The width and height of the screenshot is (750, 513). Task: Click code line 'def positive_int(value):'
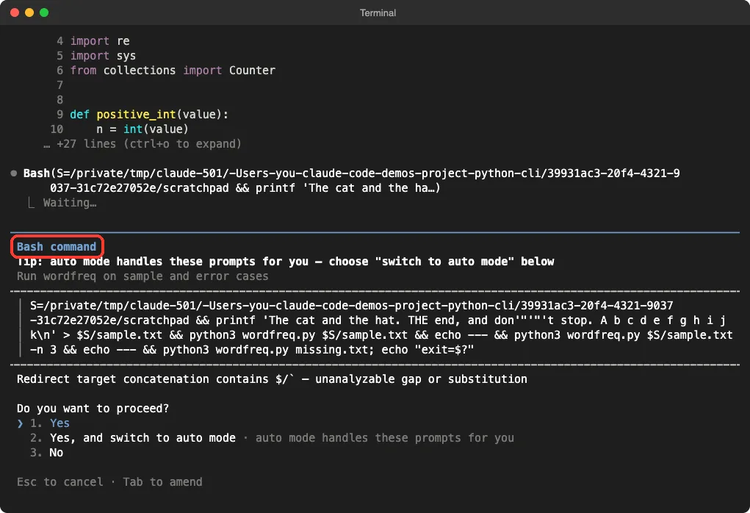(x=149, y=115)
